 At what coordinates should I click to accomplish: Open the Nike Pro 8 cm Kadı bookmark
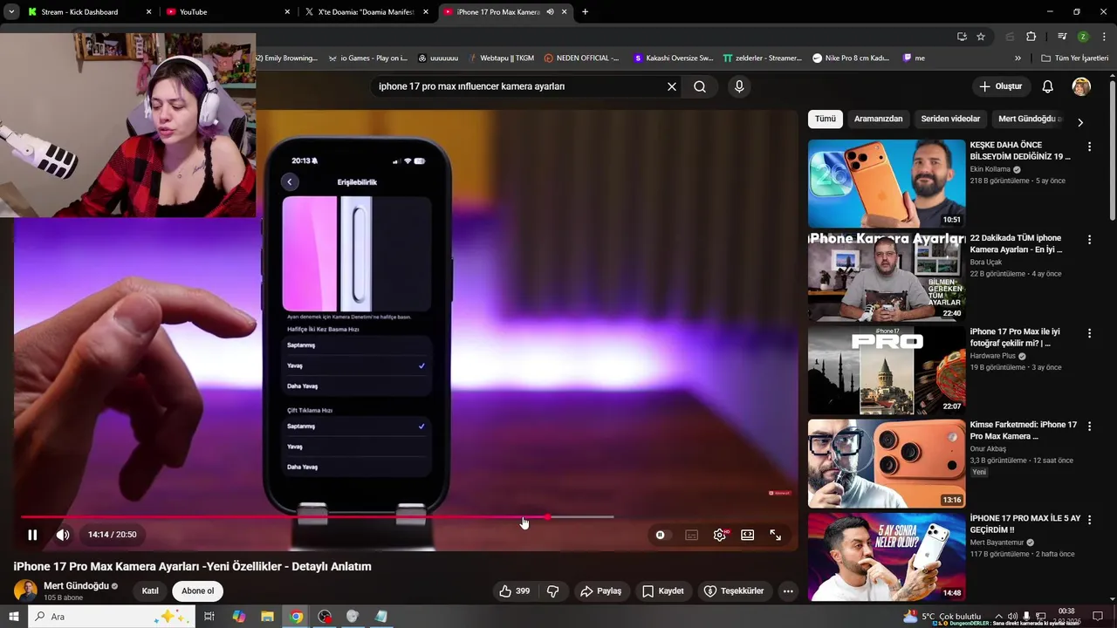click(x=851, y=58)
